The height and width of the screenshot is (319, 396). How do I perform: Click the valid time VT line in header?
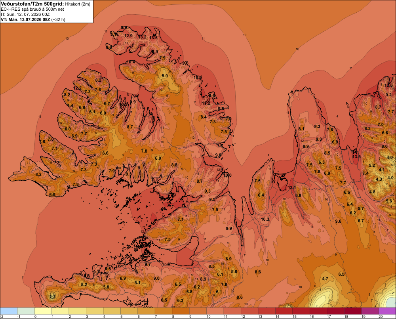click(33, 19)
